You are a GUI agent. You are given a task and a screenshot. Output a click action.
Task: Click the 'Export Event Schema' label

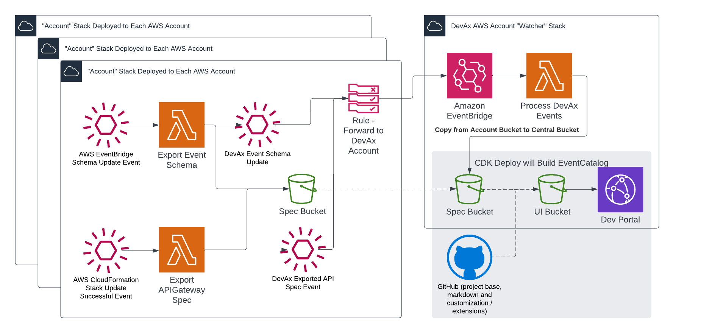[x=182, y=160]
